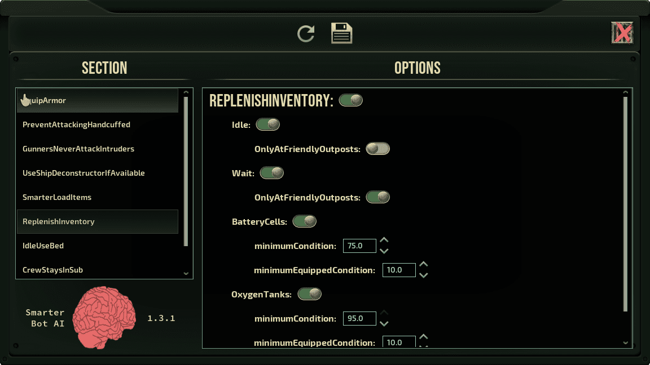
Task: Toggle the BatteryCells switch
Action: click(304, 221)
